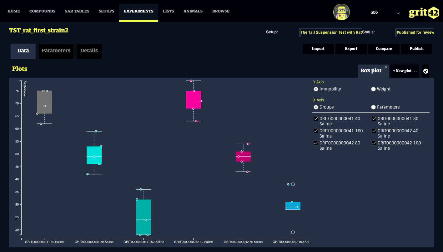Click the round icon right of New plot
Viewport: 443px width, 252px height.
425,71
